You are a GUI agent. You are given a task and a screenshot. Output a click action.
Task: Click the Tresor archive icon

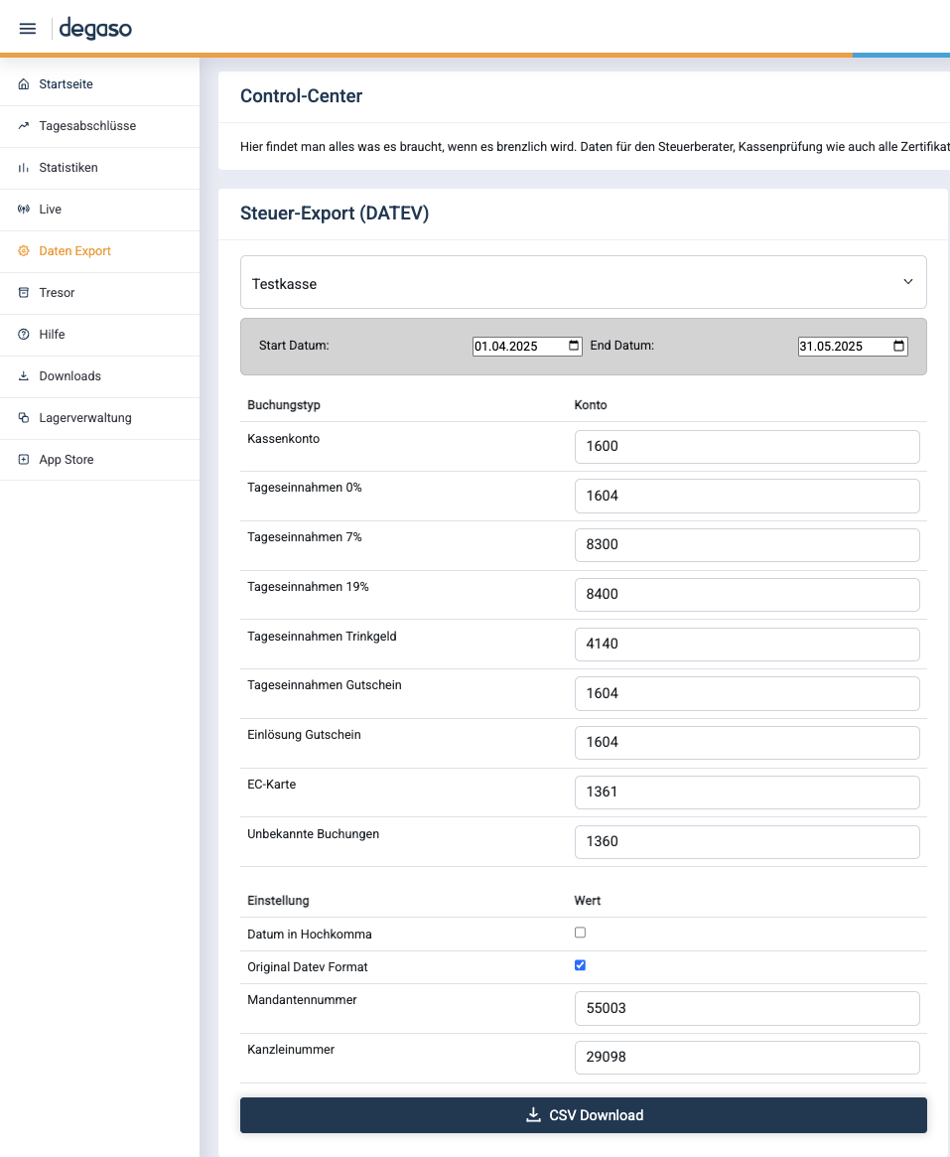click(24, 293)
